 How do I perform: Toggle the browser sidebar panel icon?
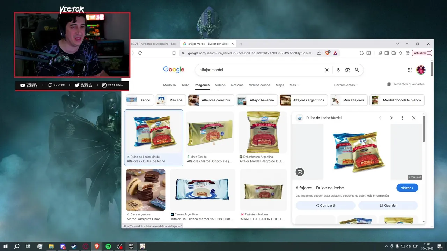(387, 53)
